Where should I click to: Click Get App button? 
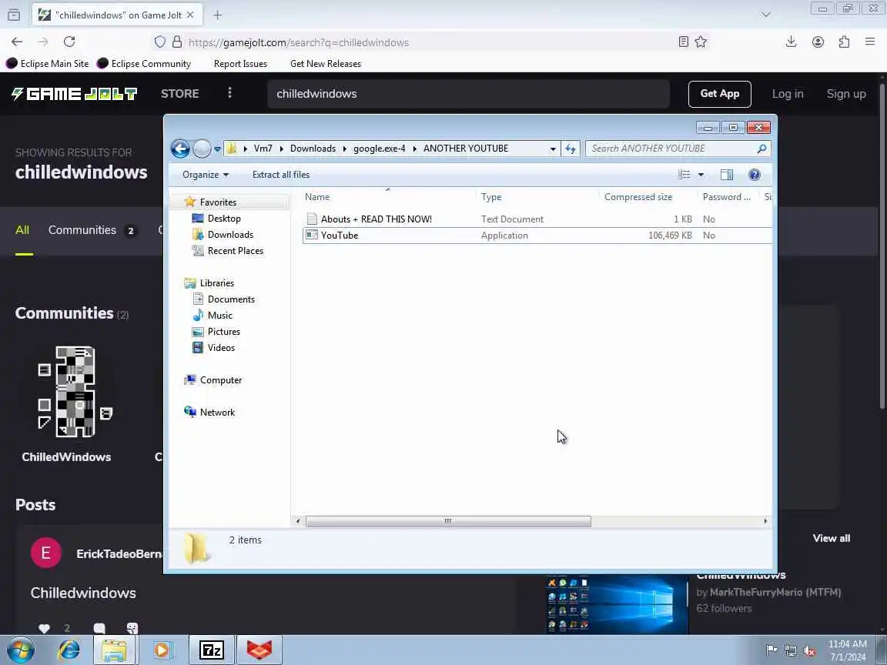[720, 94]
